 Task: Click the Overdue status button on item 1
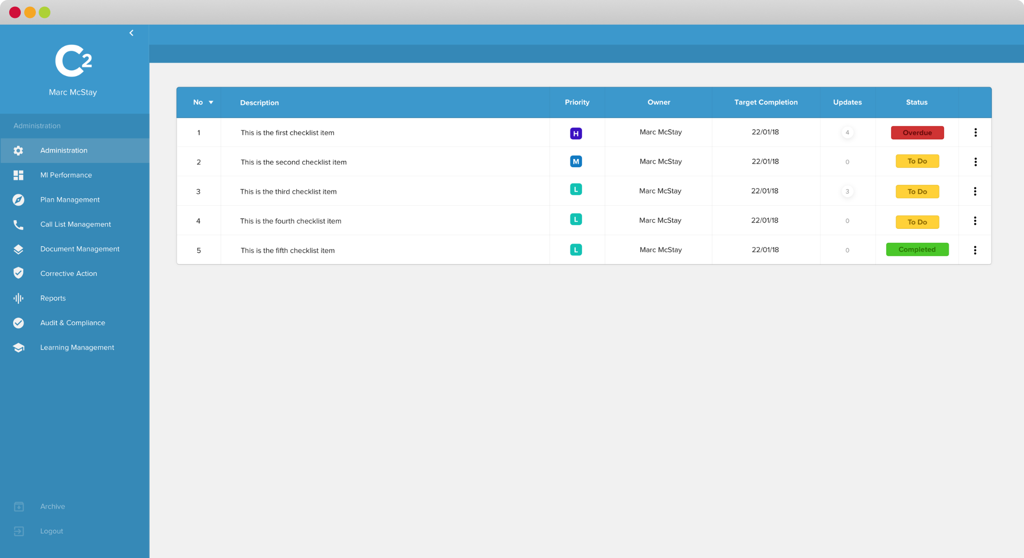point(917,132)
